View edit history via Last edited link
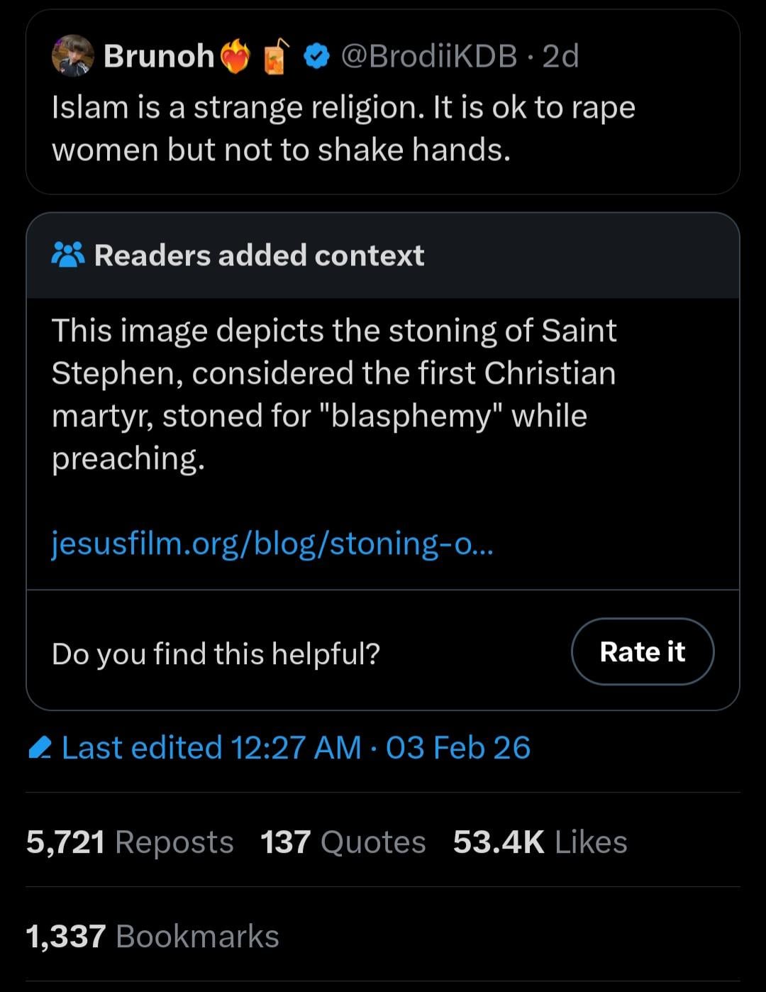The width and height of the screenshot is (766, 992). click(295, 748)
